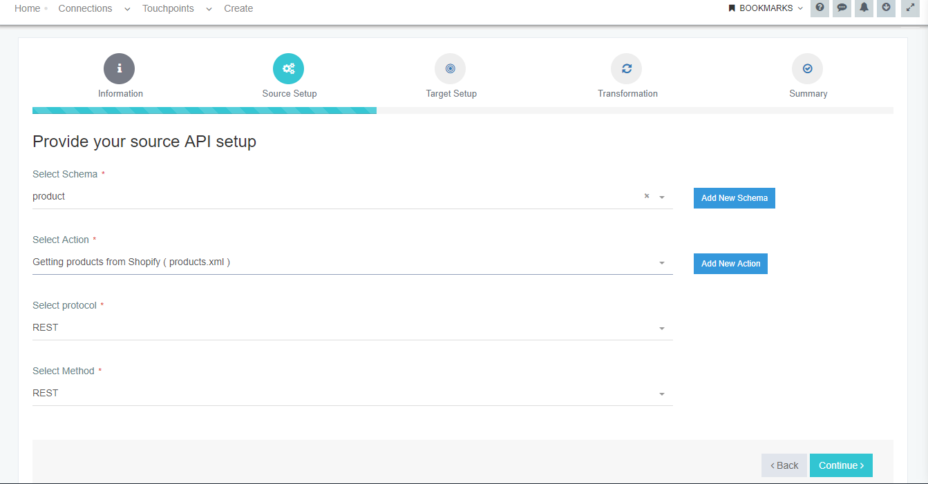This screenshot has height=484, width=928.
Task: Open the Select Action dropdown
Action: click(x=661, y=263)
